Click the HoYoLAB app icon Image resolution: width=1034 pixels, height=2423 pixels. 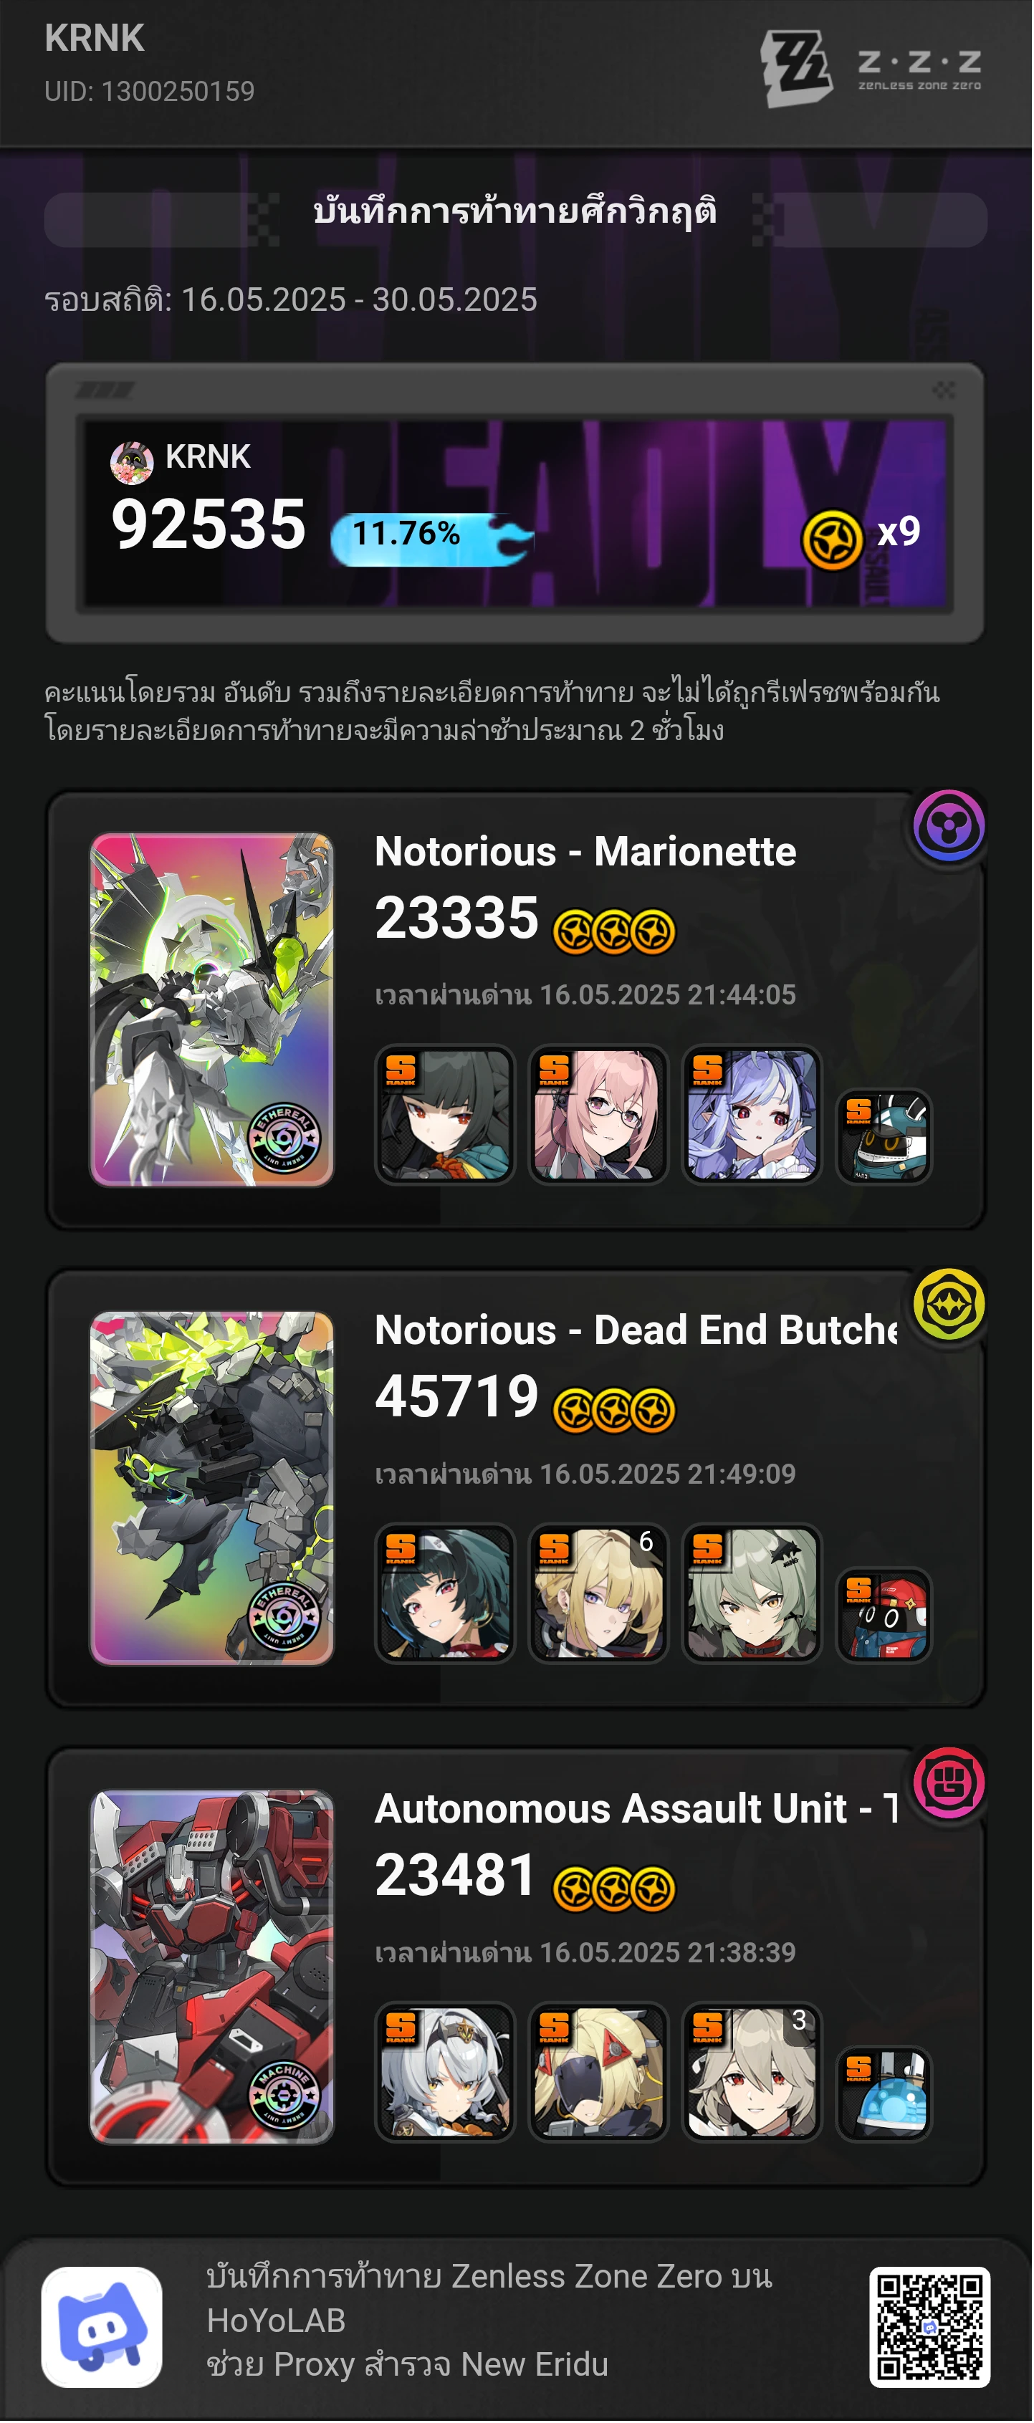[102, 2327]
